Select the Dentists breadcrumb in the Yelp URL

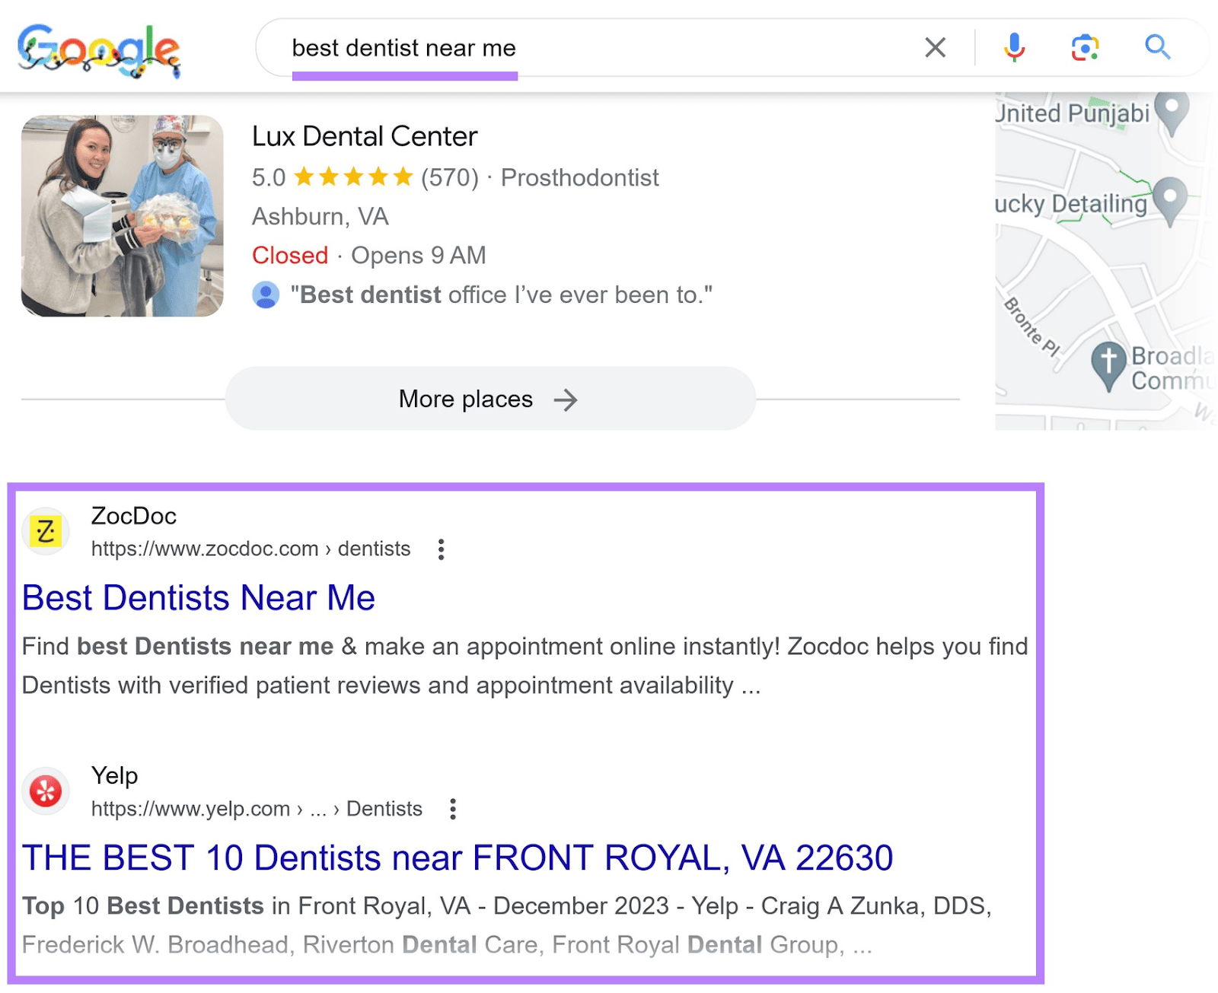[x=384, y=809]
